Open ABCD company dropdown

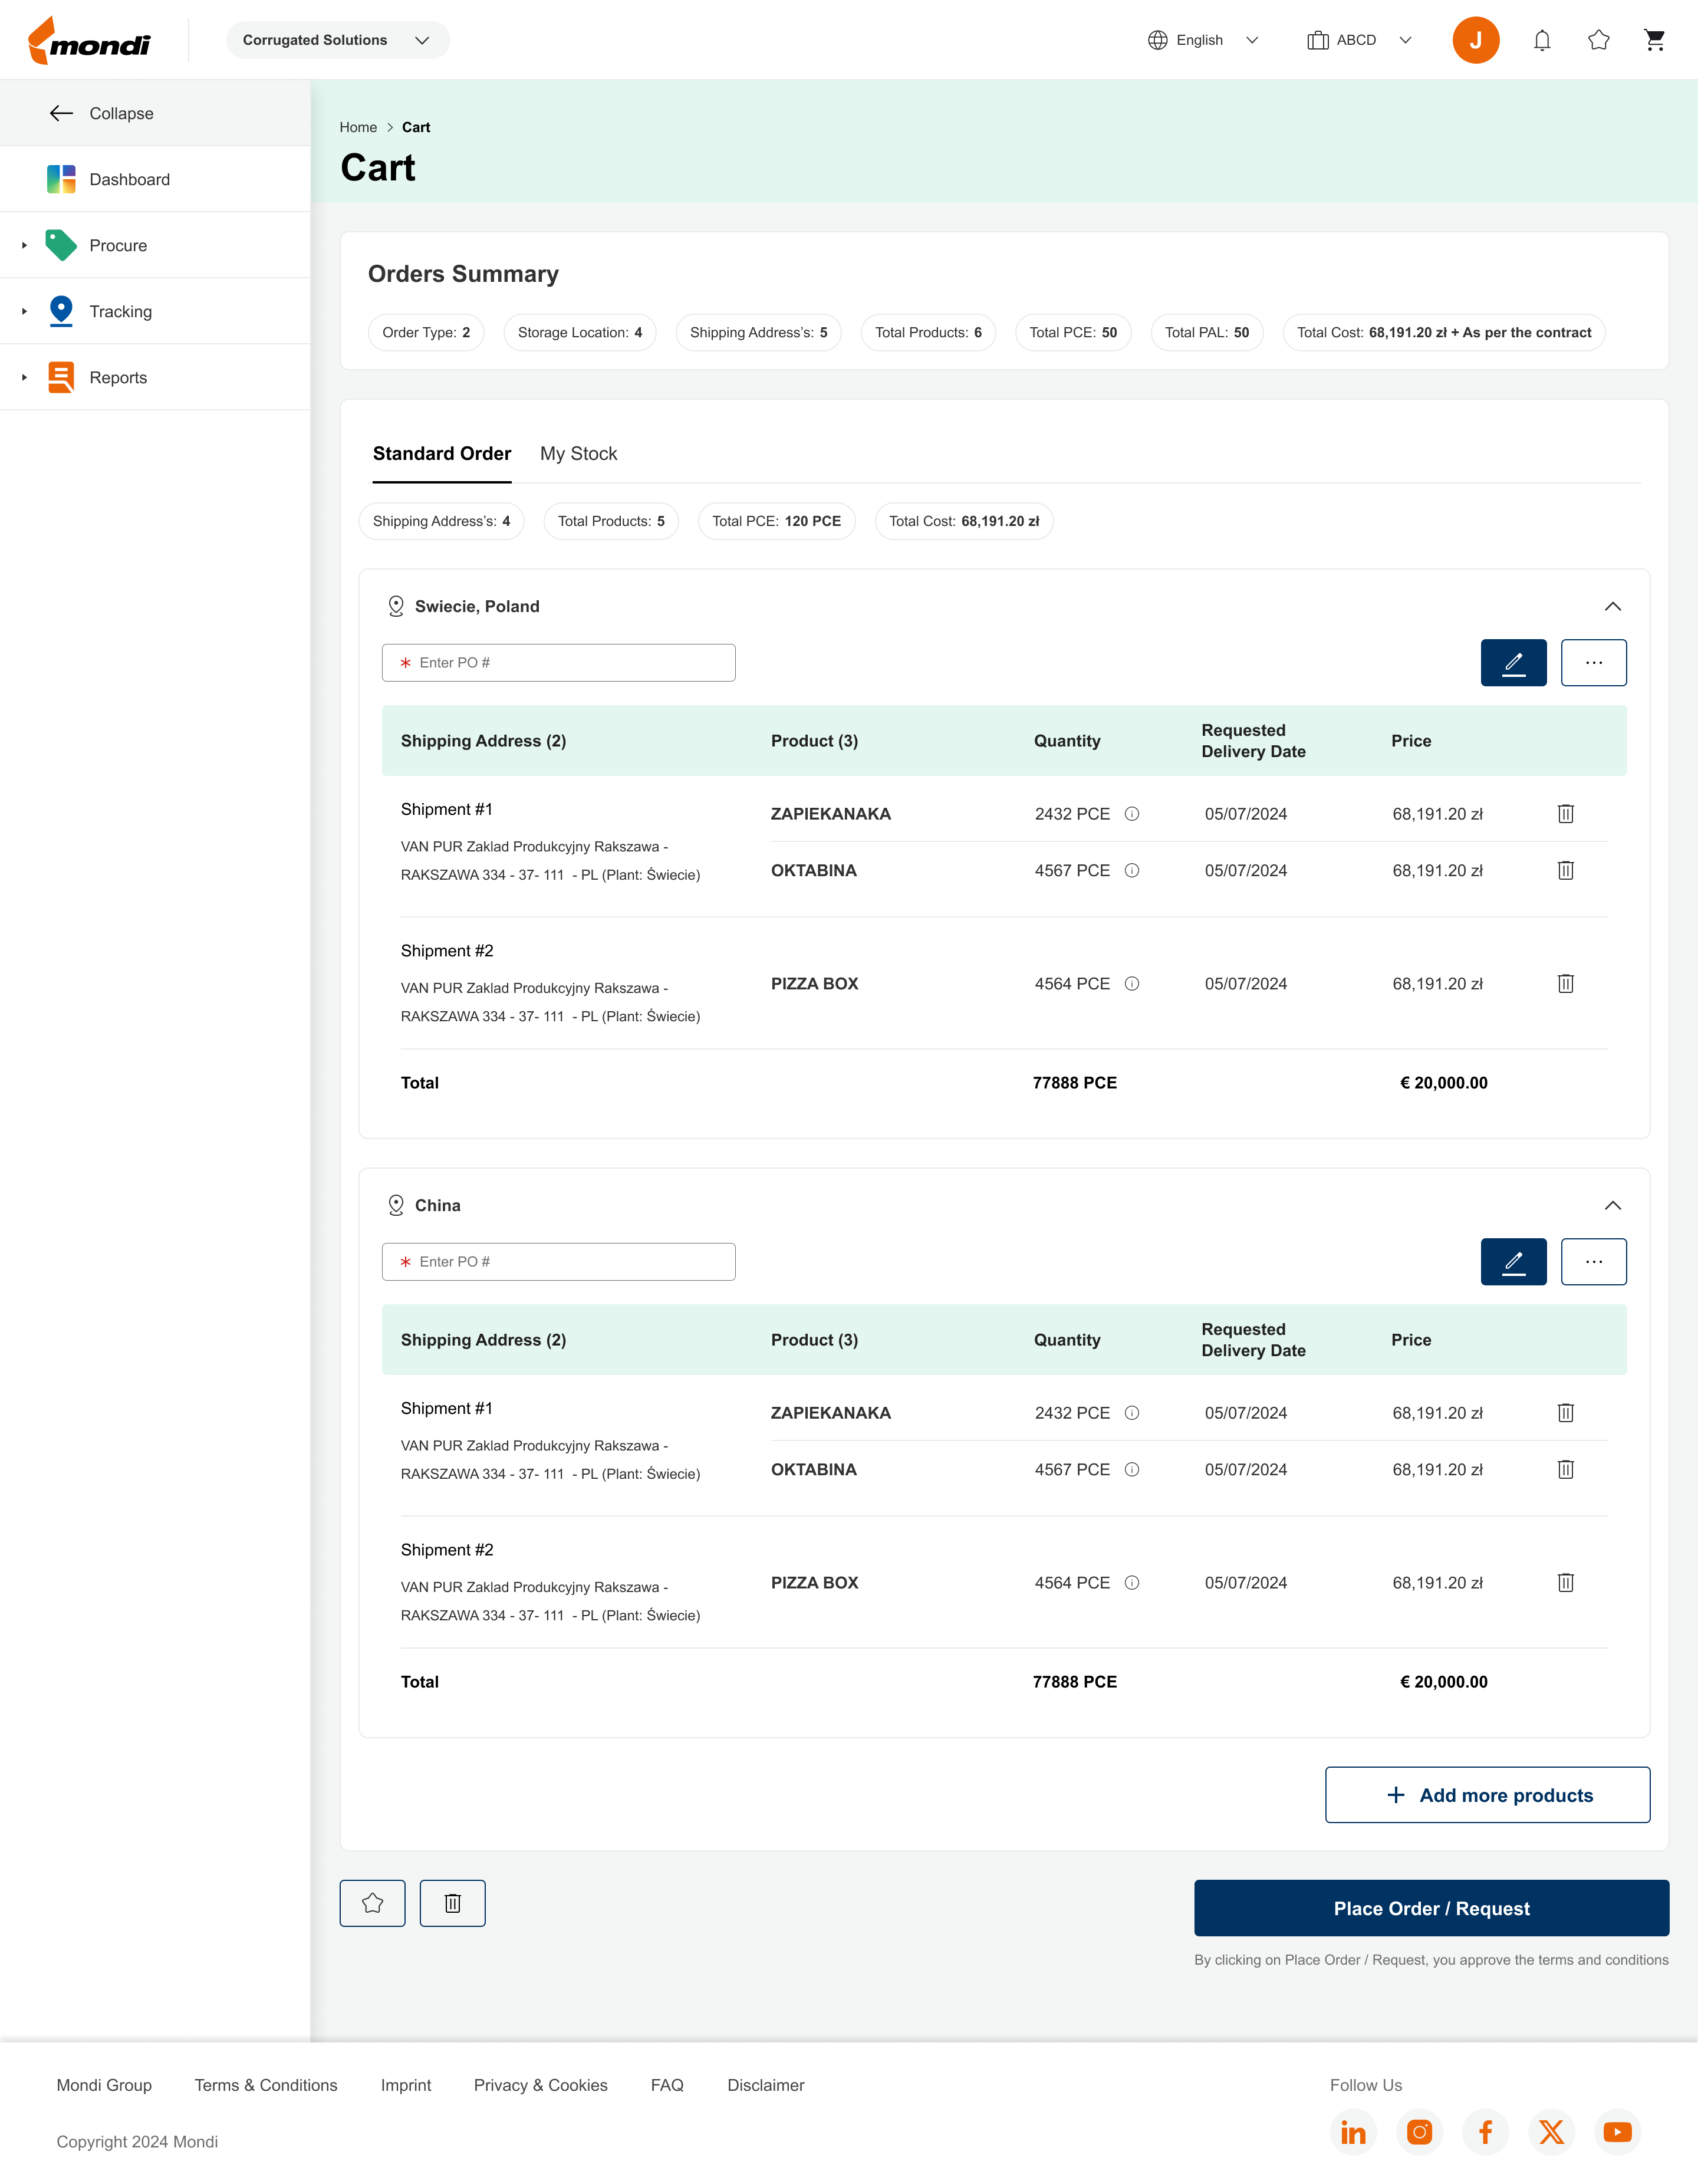click(1359, 40)
